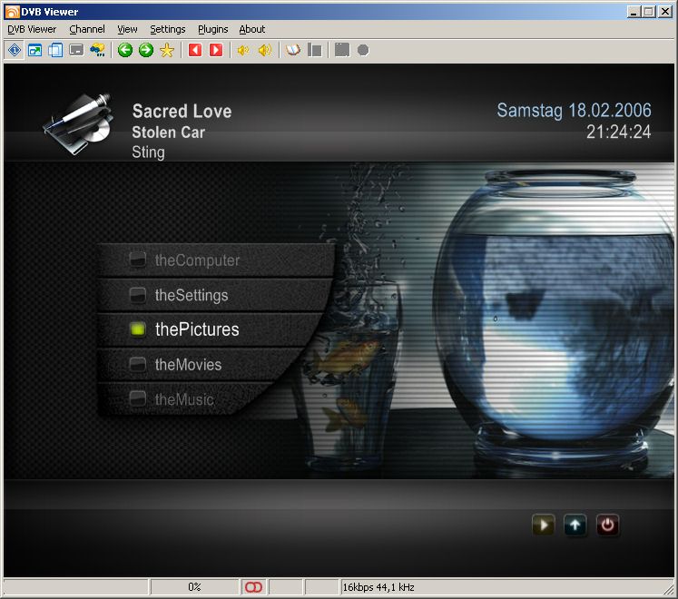Click the grey screen display toolbar icon
This screenshot has width=678, height=599.
(76, 50)
